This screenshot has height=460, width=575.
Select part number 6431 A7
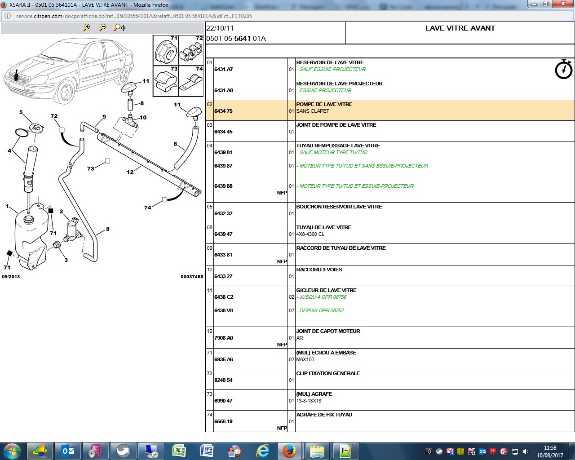coord(223,69)
